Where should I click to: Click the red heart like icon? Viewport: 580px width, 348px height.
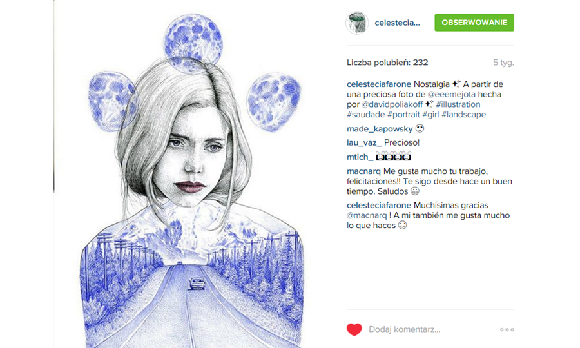[354, 329]
